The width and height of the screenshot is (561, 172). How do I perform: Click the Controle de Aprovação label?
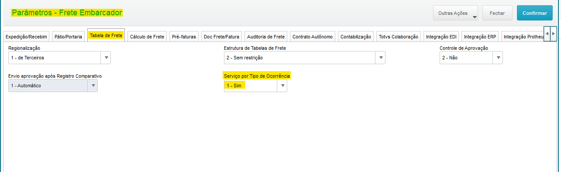[464, 48]
